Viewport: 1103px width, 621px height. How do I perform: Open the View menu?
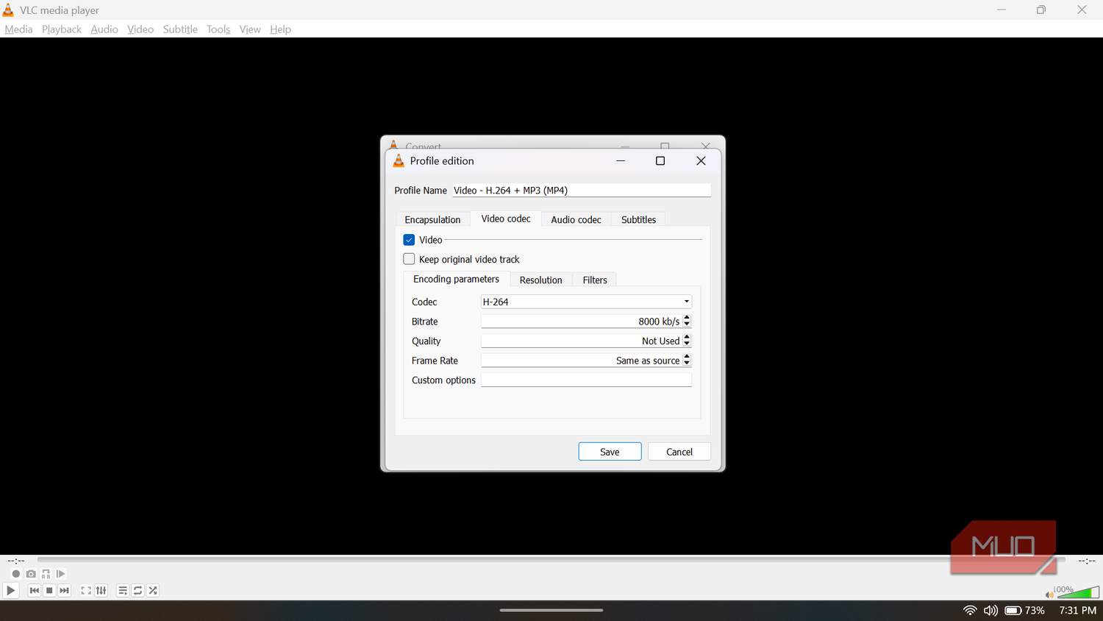pyautogui.click(x=250, y=29)
